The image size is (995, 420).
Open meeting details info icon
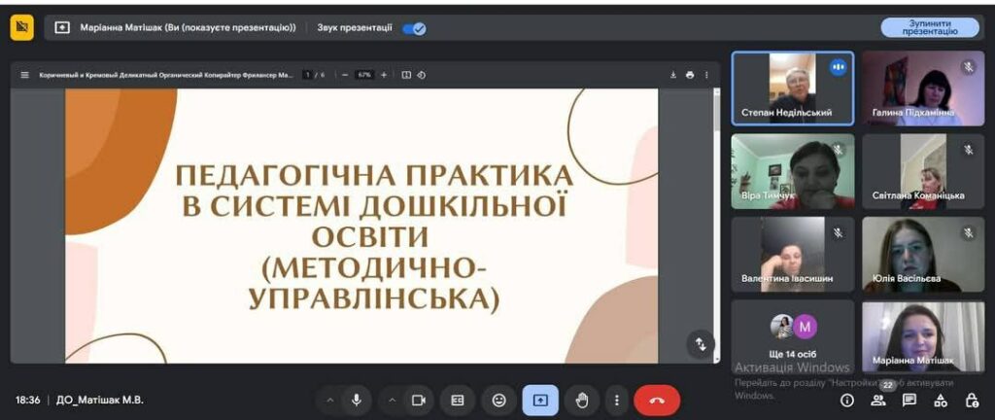[x=846, y=400]
